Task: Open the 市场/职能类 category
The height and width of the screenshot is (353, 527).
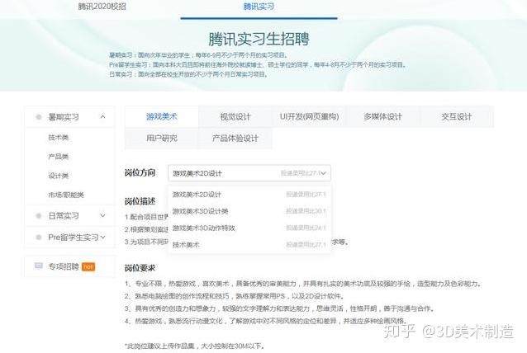Action: 66,195
